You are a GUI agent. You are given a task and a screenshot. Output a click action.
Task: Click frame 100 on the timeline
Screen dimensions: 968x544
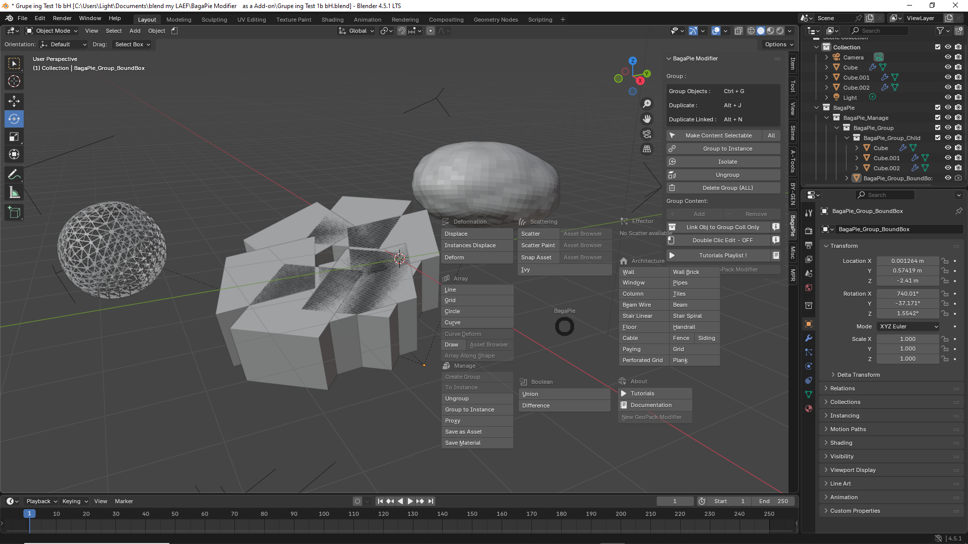coord(324,514)
